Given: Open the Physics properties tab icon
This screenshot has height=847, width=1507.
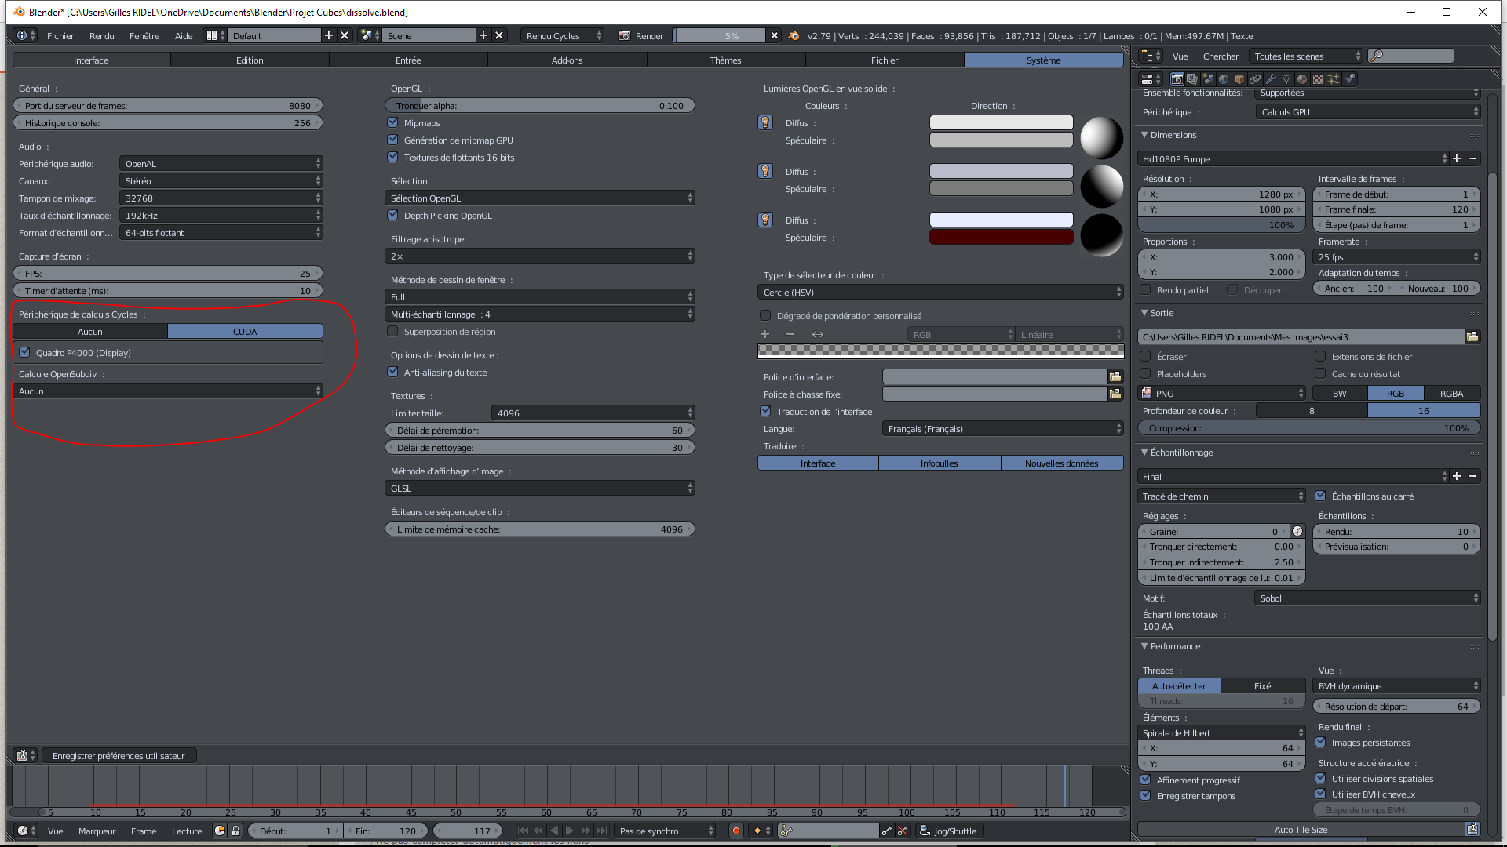Looking at the screenshot, I should (1349, 79).
